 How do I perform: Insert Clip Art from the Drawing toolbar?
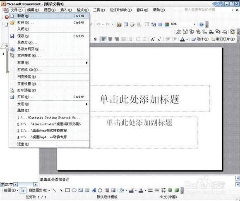pos(107,190)
